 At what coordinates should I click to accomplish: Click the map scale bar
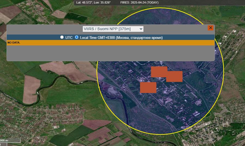point(10,141)
